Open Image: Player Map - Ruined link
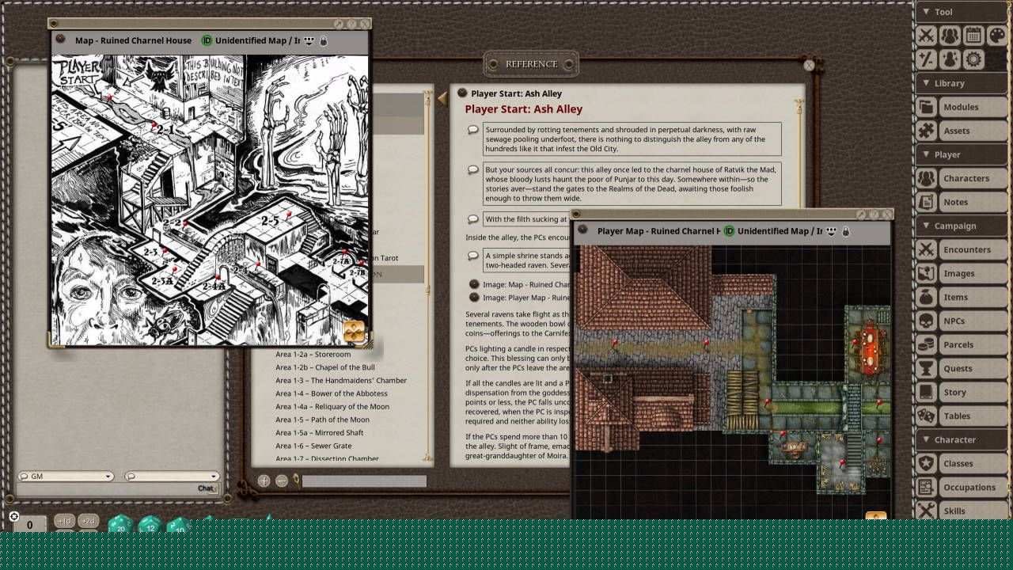 click(526, 298)
